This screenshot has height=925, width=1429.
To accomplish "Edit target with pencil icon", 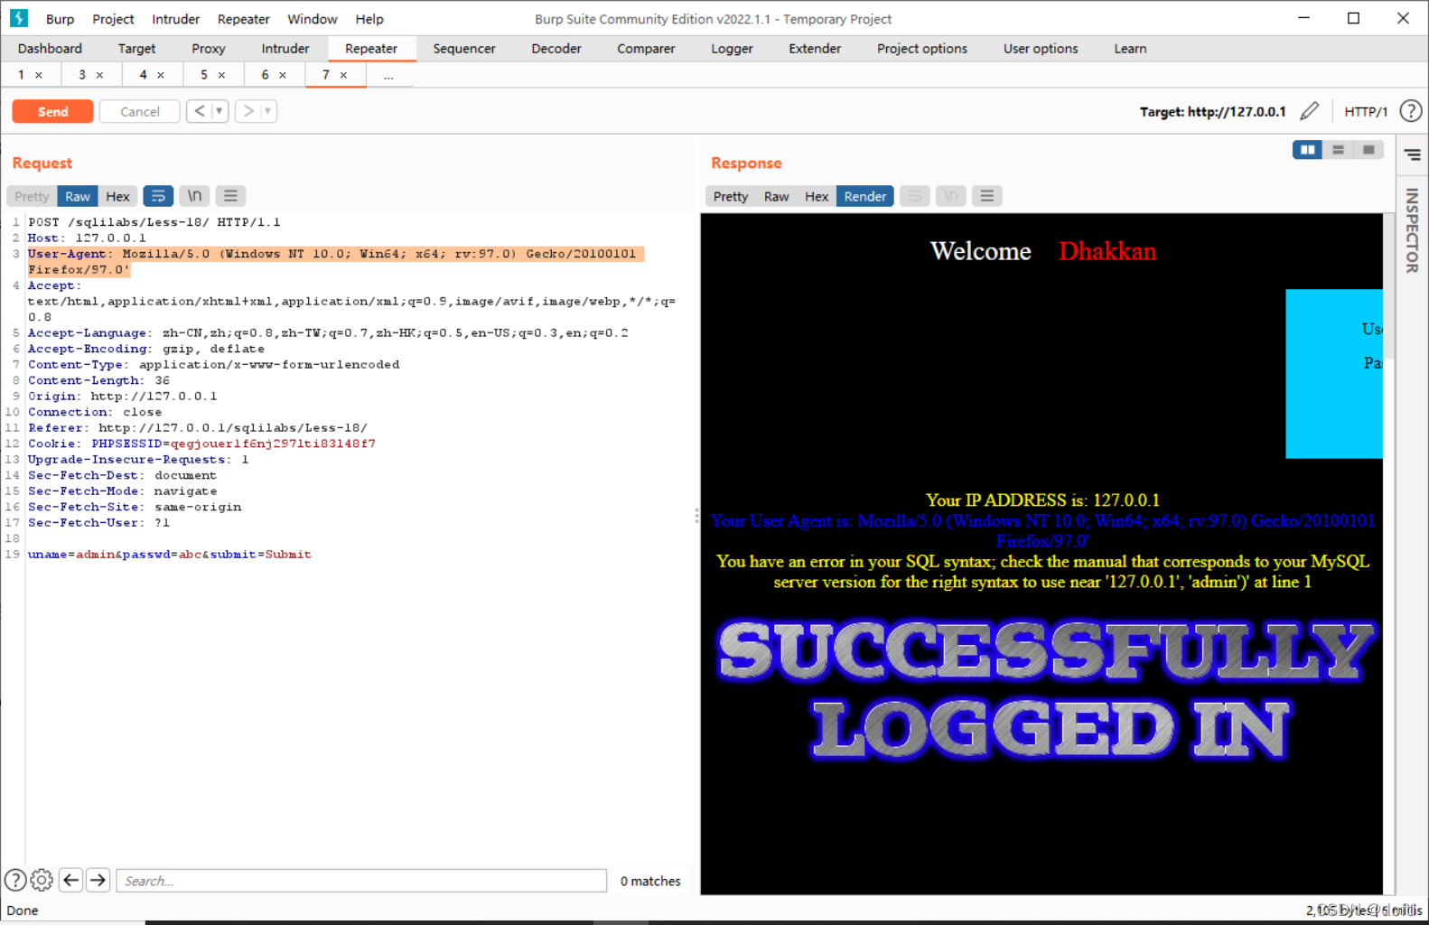I will [x=1309, y=111].
